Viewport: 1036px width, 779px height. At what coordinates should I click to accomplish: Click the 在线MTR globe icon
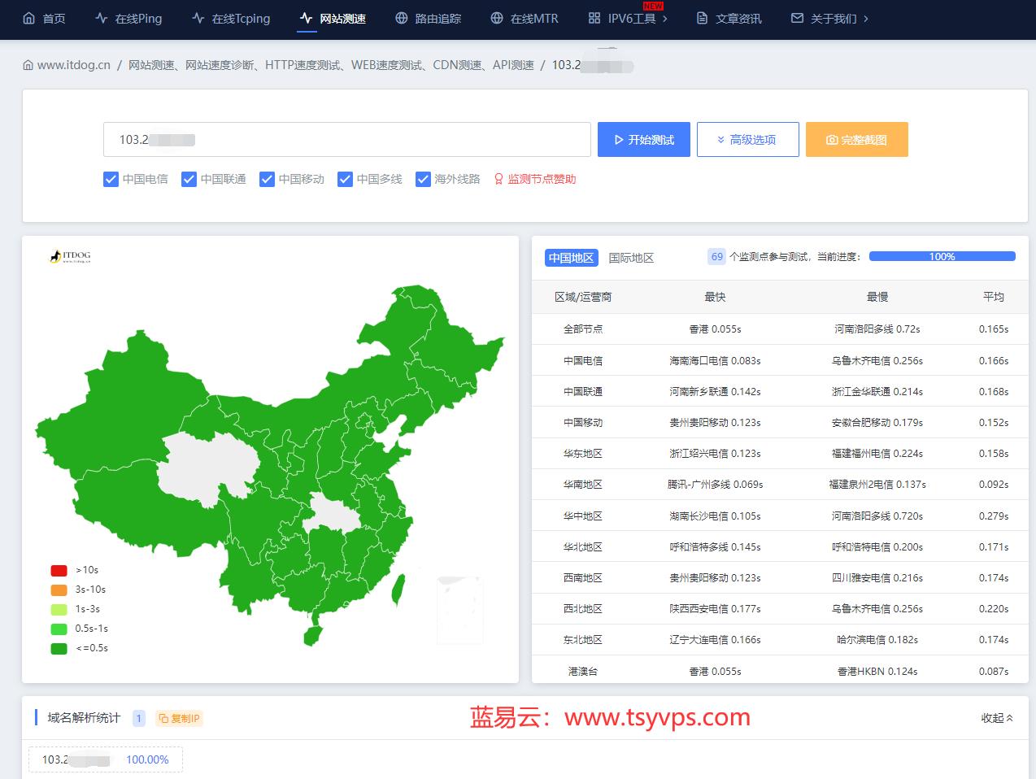(x=497, y=18)
